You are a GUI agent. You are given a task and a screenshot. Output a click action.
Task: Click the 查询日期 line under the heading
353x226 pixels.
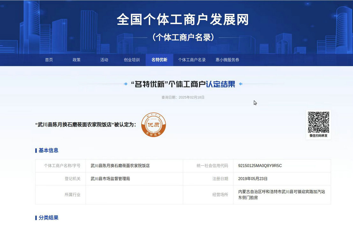183,97
